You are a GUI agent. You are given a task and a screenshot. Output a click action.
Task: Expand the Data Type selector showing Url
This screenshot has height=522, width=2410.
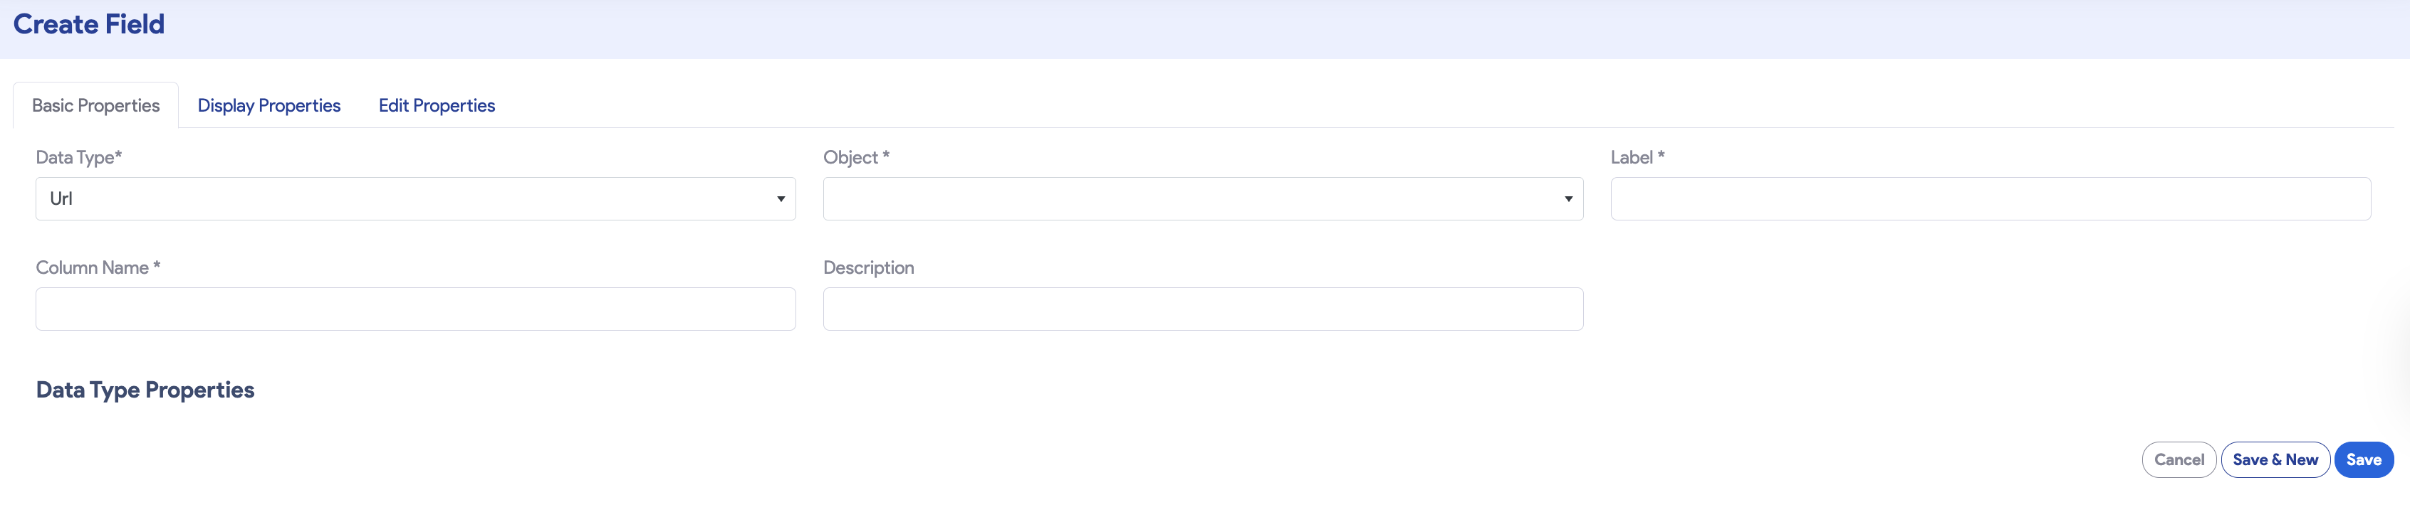[x=415, y=198]
